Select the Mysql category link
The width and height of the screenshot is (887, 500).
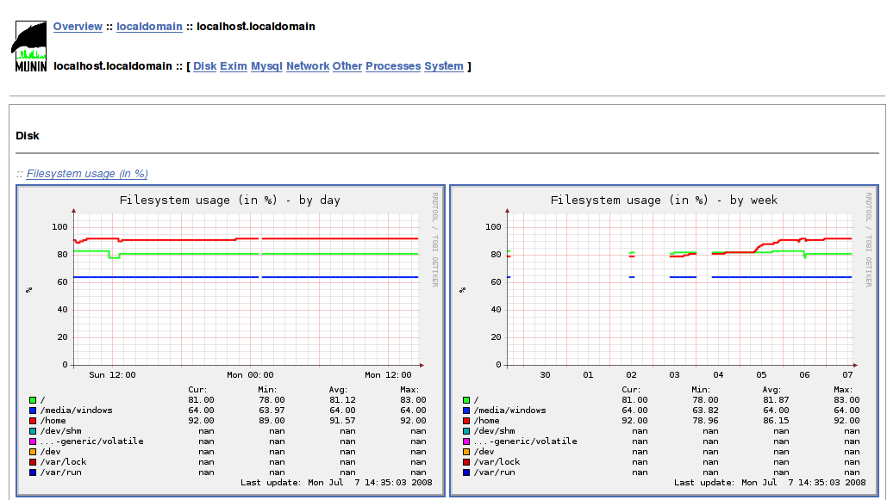tap(266, 66)
